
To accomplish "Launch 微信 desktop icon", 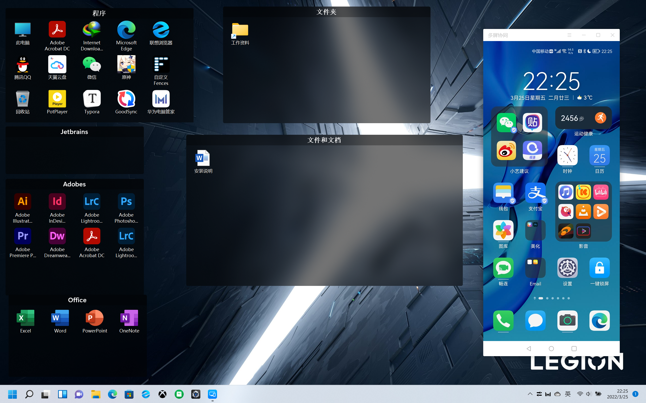I will pos(92,68).
